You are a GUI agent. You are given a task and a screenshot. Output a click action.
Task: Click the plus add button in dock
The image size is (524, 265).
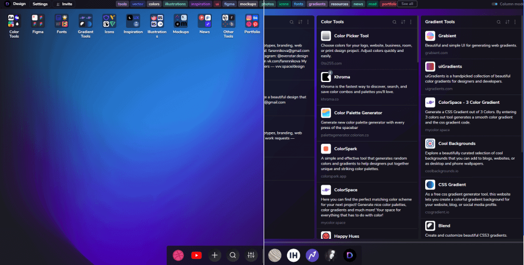point(215,256)
